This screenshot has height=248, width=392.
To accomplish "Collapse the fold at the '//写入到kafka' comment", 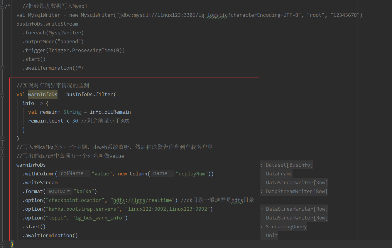I will click(2, 148).
